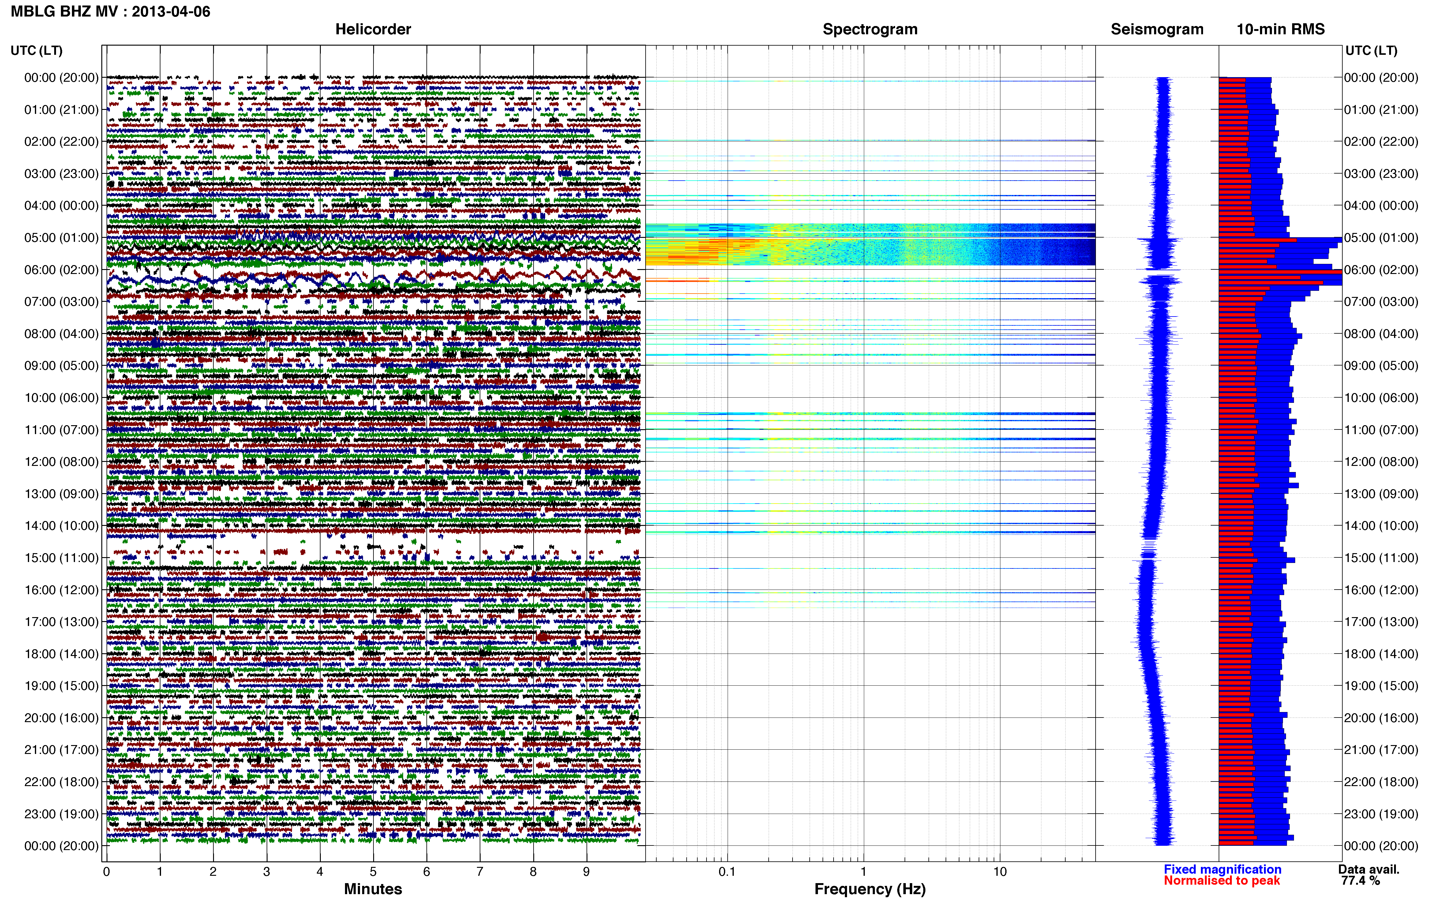The height and width of the screenshot is (907, 1451).
Task: Click the right-axis 21:00 (17:00) time label
Action: click(1381, 749)
